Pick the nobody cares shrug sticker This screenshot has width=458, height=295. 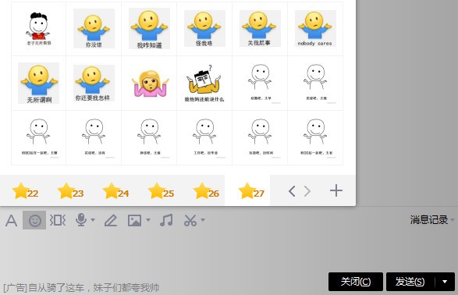315,29
